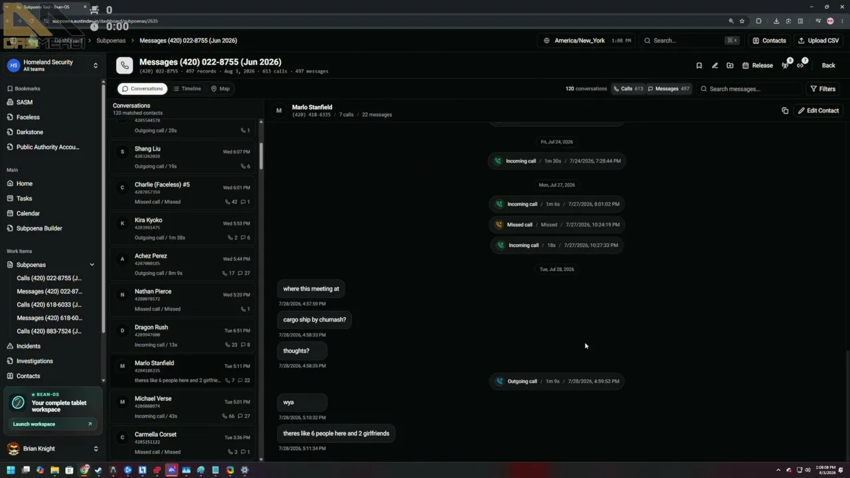Open Subpoena Builder in sidebar
This screenshot has height=478, width=850.
[39, 228]
